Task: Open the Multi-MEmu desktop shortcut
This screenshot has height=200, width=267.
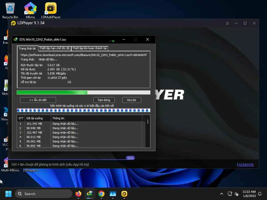Action: point(10,164)
